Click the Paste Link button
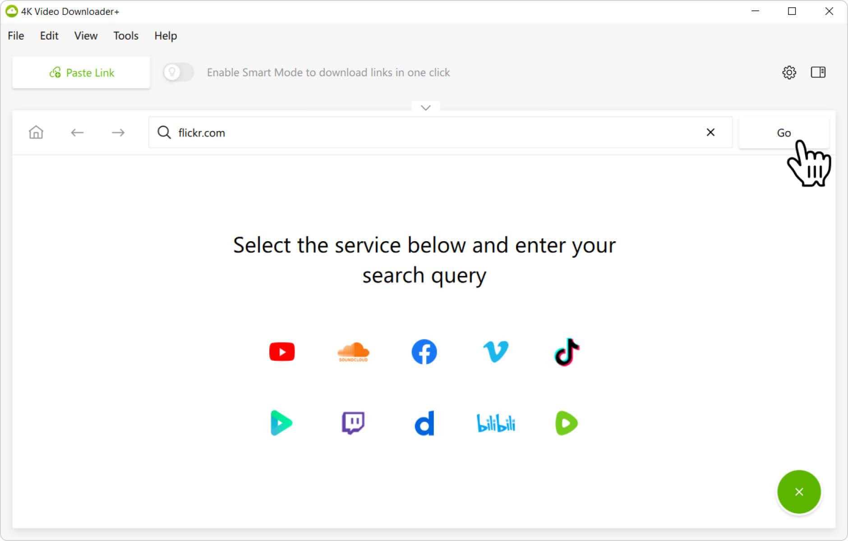The image size is (848, 541). [81, 73]
